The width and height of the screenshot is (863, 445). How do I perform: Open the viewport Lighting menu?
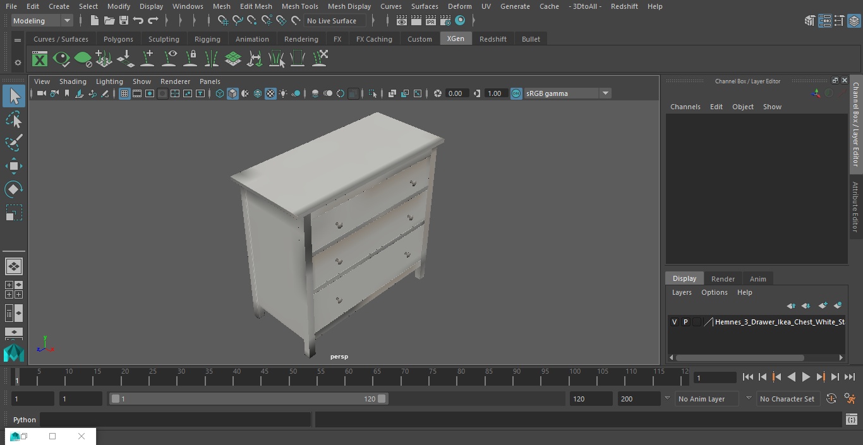[109, 81]
